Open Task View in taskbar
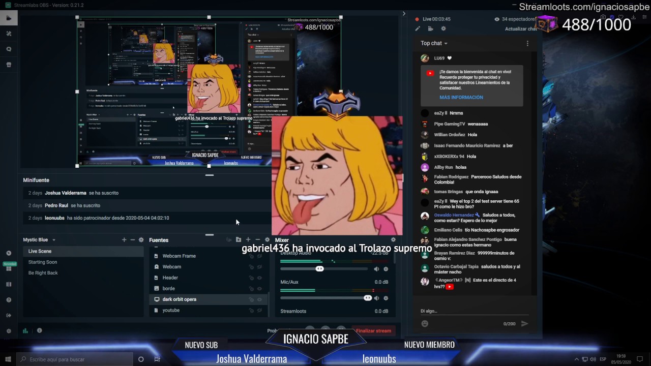This screenshot has height=366, width=651. click(x=157, y=359)
